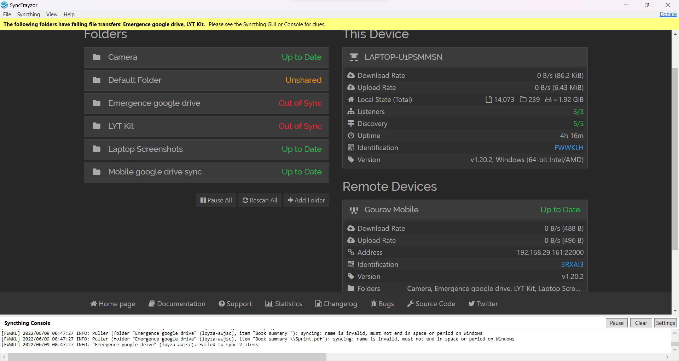Image resolution: width=679 pixels, height=361 pixels.
Task: Open the Home page link
Action: (113, 304)
